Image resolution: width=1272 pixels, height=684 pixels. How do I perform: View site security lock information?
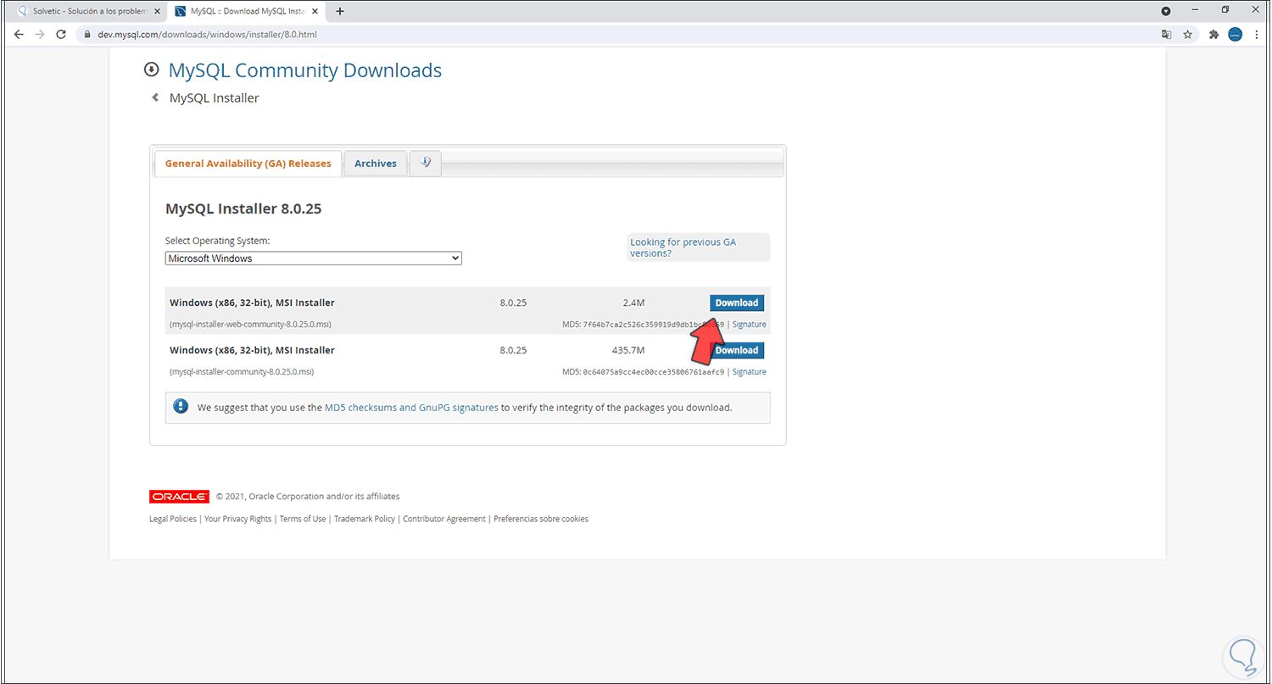point(86,35)
